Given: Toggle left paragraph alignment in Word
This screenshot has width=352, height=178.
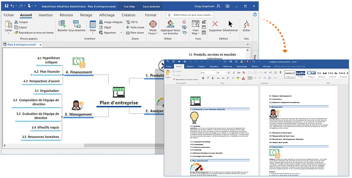Looking at the screenshot, I should (x=250, y=78).
